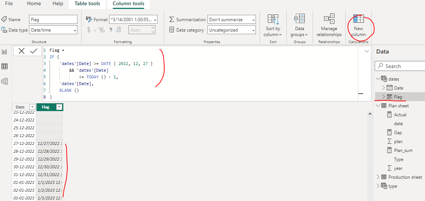The image size is (425, 201).
Task: Expand the Flag field chevron
Action: pos(383,97)
